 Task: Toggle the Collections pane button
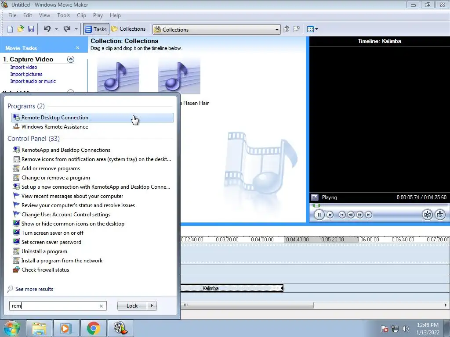(x=129, y=29)
